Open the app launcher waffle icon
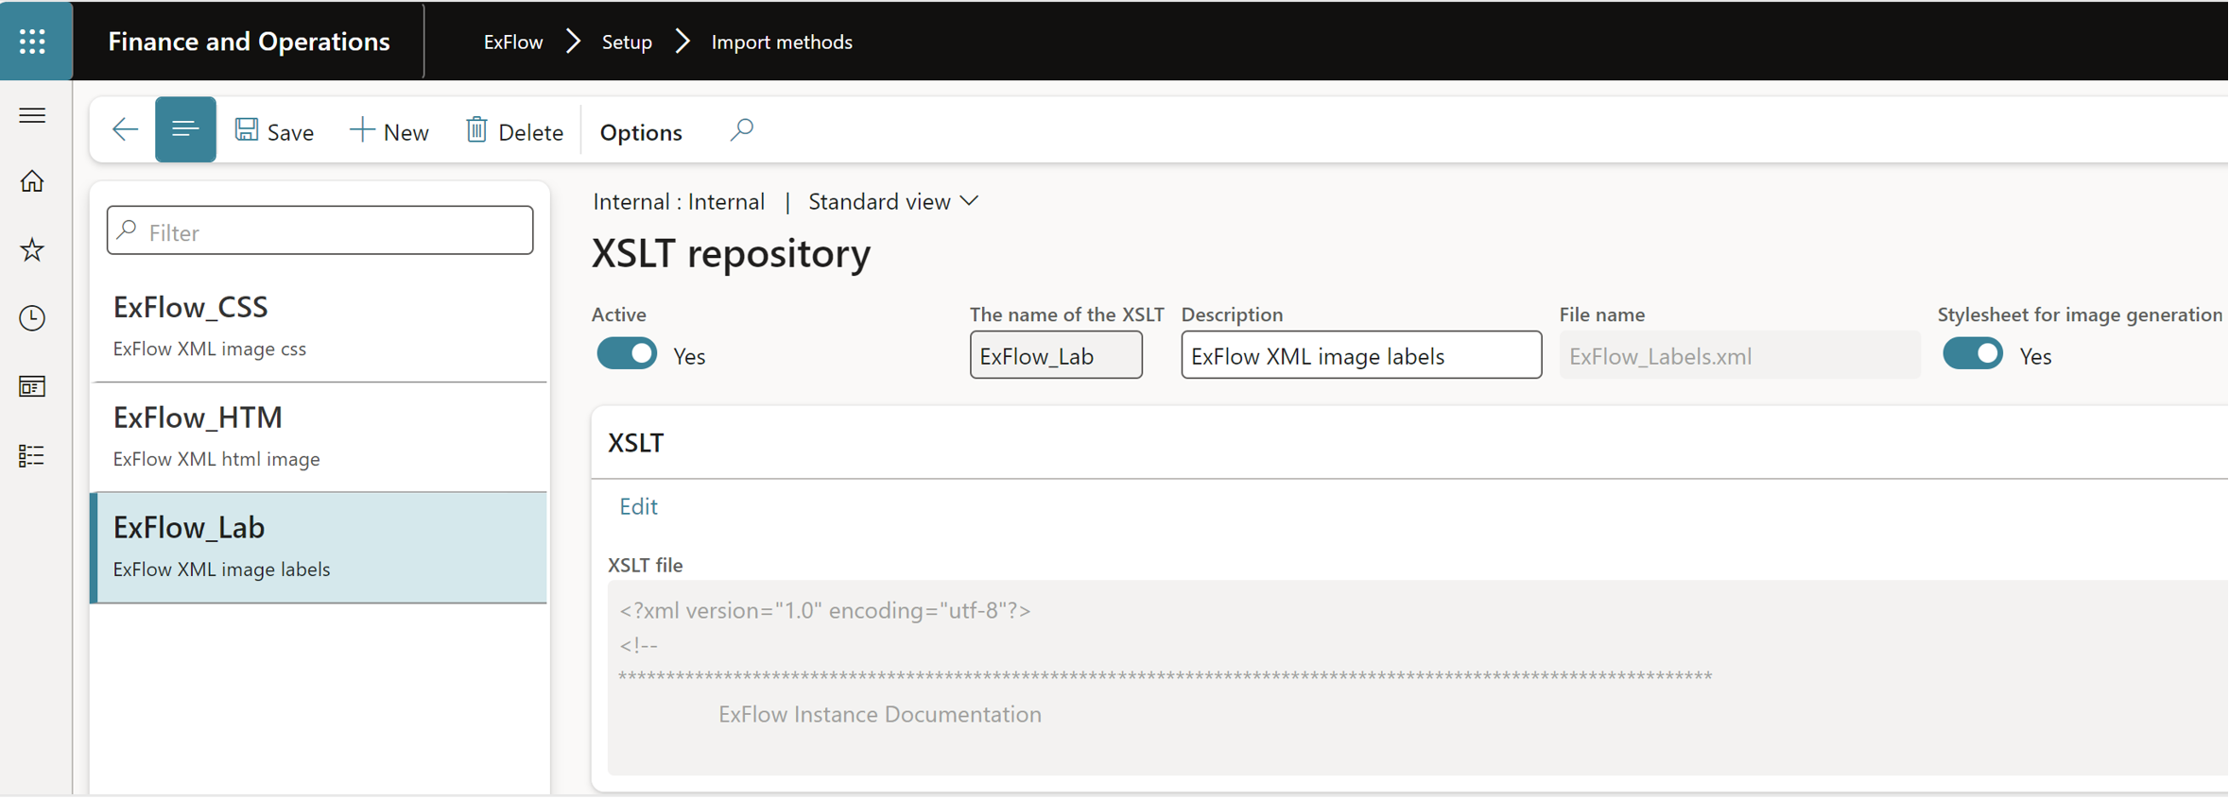This screenshot has height=799, width=2229. click(x=33, y=41)
